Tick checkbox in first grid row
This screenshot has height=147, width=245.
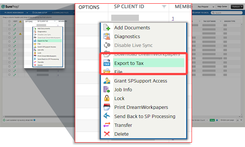[9, 25]
